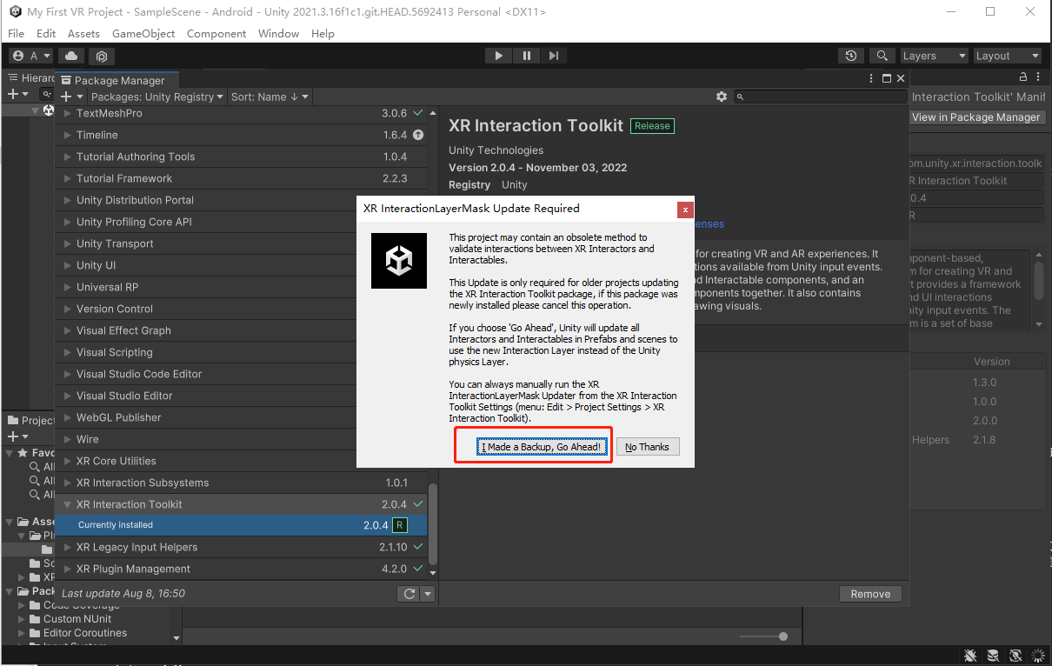This screenshot has height=666, width=1052.
Task: Expand the XR Legacy Input Helpers package
Action: 68,547
